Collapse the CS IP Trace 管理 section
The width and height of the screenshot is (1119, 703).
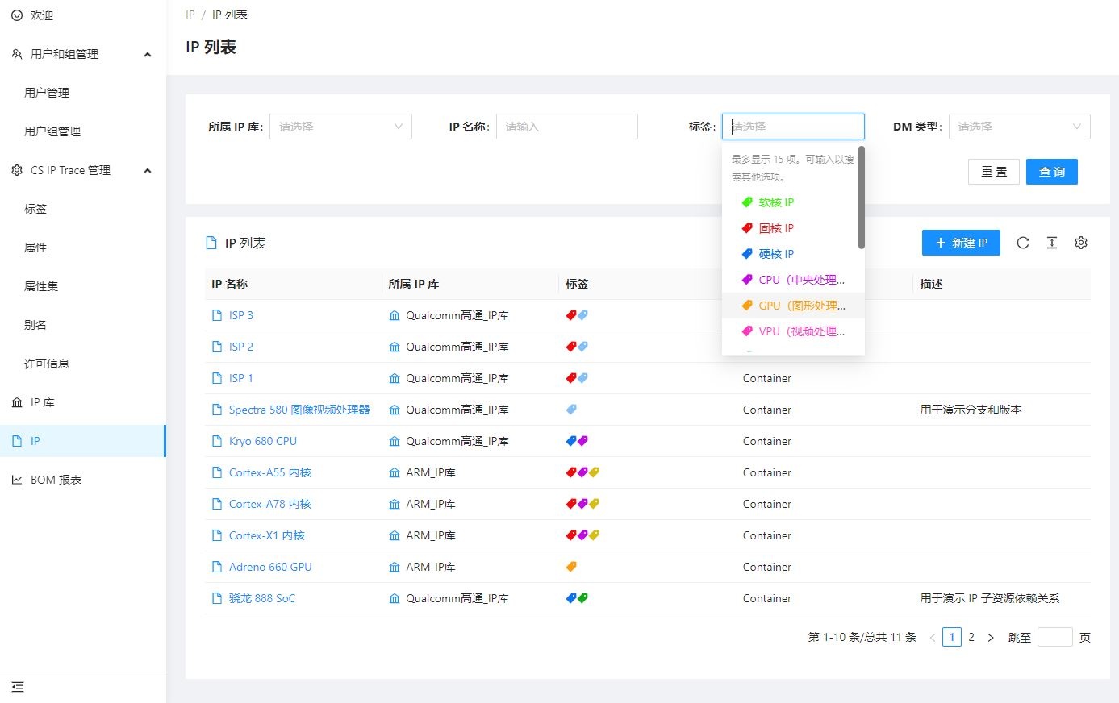coord(147,171)
